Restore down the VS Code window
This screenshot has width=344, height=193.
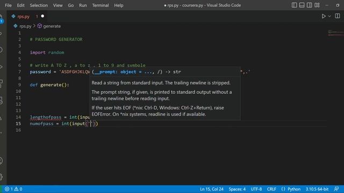pos(338,5)
